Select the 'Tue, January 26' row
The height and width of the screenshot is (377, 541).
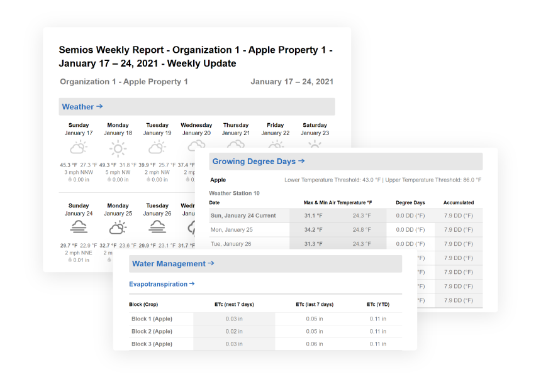pyautogui.click(x=346, y=244)
